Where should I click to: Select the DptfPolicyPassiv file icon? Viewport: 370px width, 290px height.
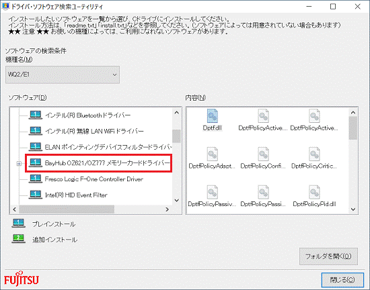213,192
